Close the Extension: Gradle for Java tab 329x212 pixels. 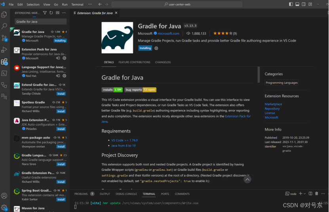point(116,13)
